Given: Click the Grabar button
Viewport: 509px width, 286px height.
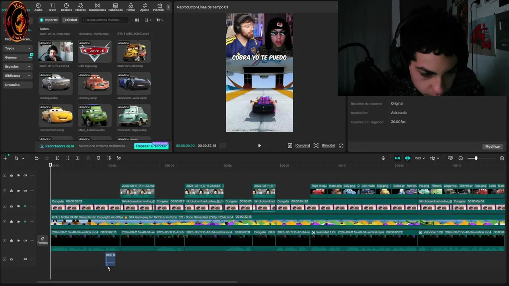Looking at the screenshot, I should [x=70, y=20].
